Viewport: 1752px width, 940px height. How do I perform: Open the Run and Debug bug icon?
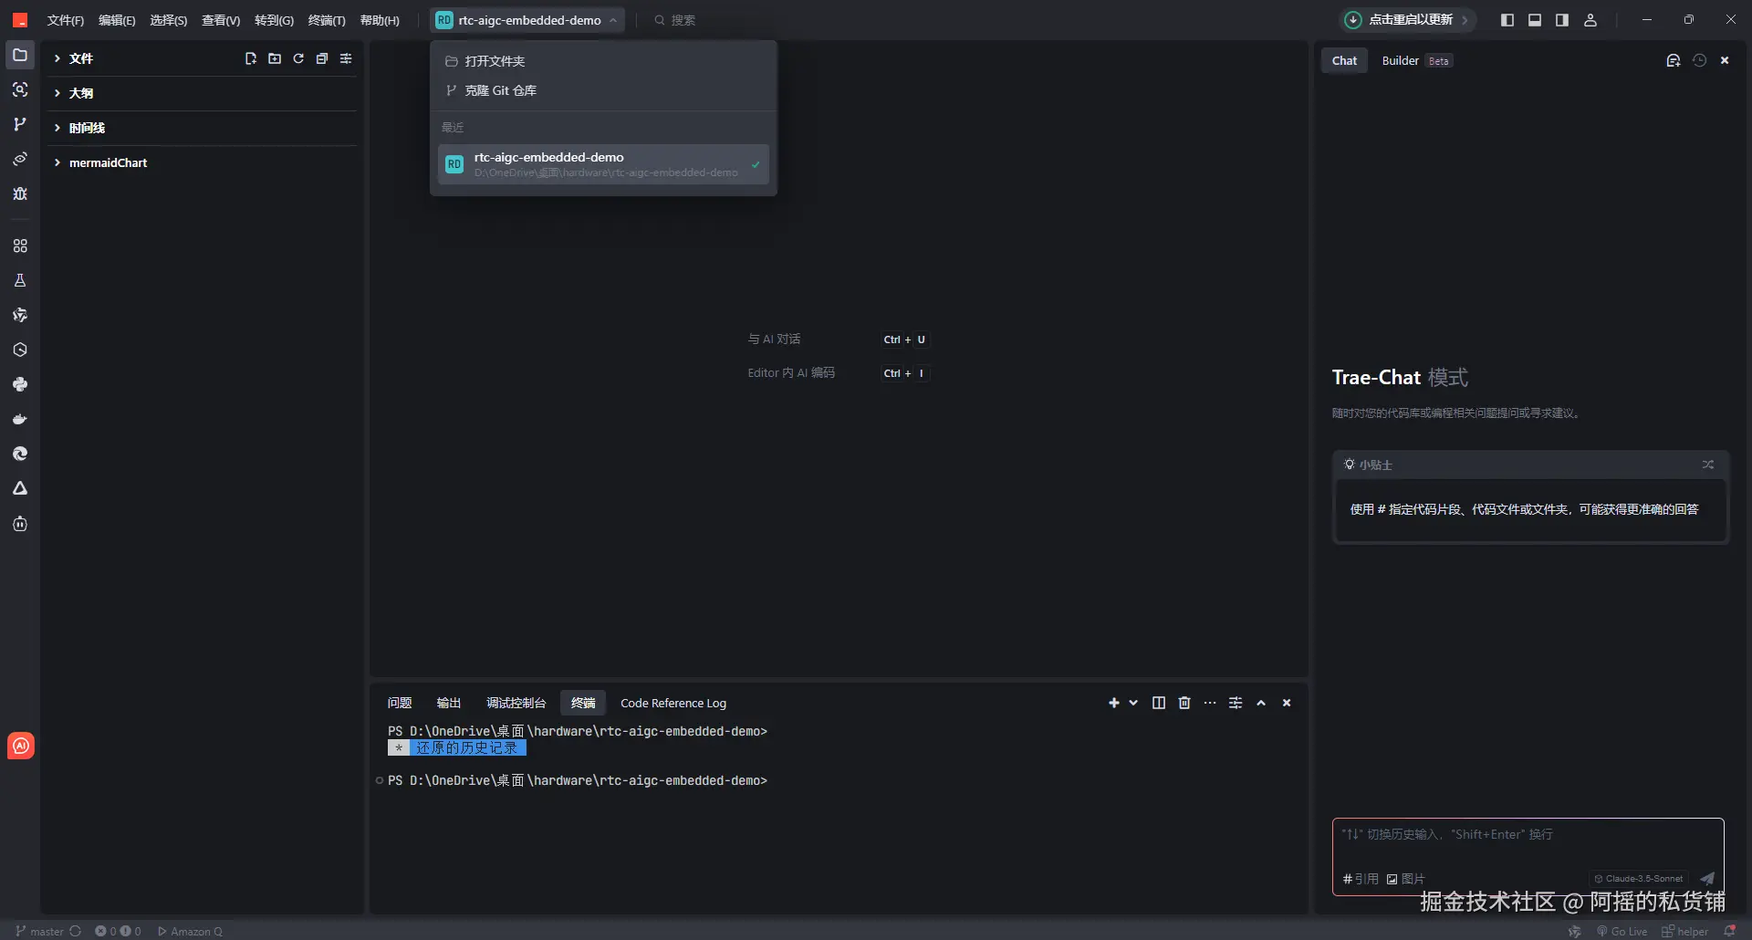(x=20, y=193)
